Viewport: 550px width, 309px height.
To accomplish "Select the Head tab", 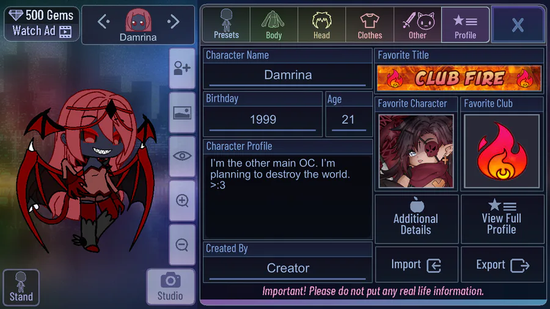I will coord(321,24).
